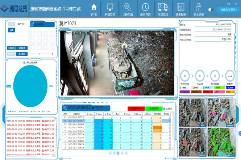Open the 验级规则 rules icon
The width and height of the screenshot is (241, 160).
pyautogui.click(x=181, y=7)
